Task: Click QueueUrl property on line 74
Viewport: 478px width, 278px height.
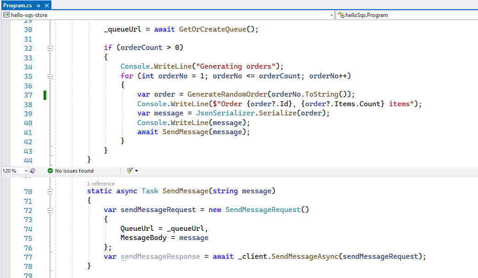Action: point(137,229)
